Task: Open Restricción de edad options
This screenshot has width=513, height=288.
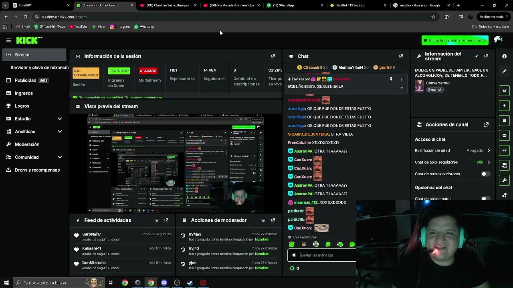Action: click(x=479, y=151)
